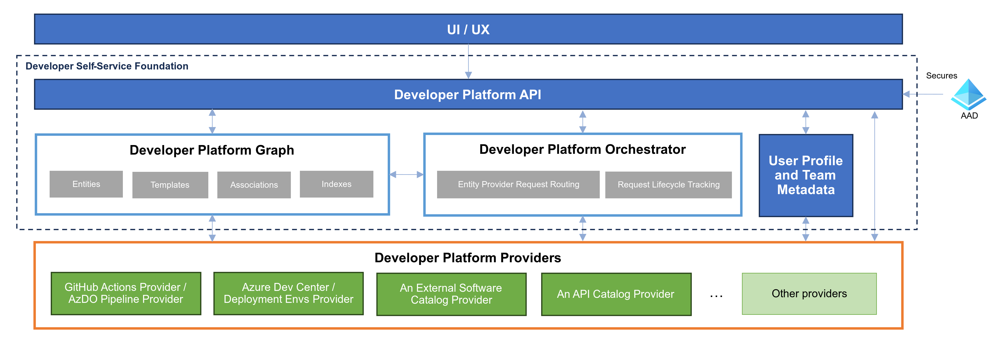Expand the Developer Platform Providers section
1001x345 pixels.
468,257
